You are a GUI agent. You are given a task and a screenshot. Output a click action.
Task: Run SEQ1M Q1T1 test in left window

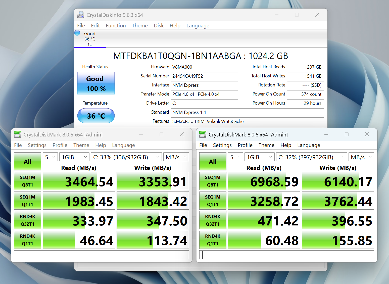(28, 201)
